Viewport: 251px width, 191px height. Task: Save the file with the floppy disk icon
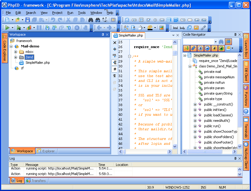tap(28, 20)
